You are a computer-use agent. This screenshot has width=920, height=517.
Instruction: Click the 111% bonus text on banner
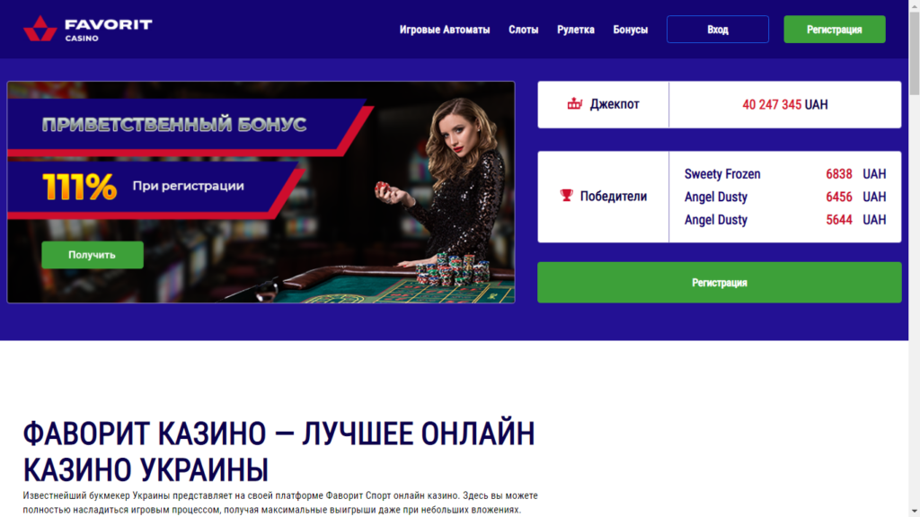coord(79,187)
